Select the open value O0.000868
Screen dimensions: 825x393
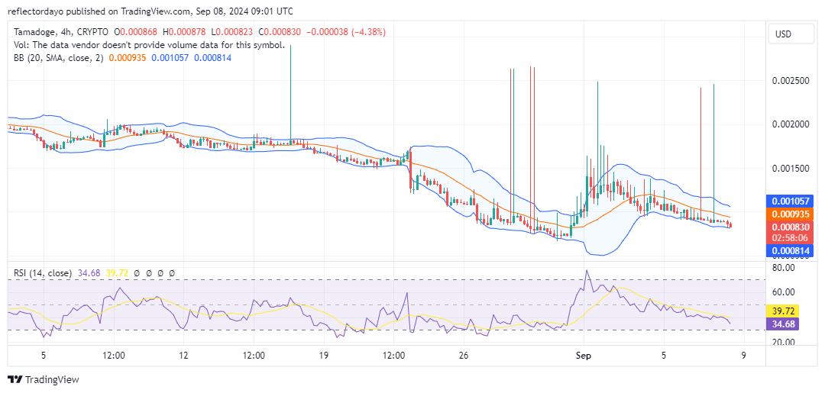[137, 32]
